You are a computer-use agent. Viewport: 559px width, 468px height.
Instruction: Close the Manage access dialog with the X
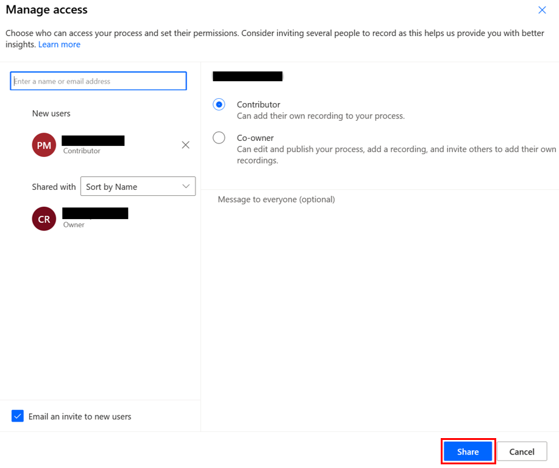pos(542,10)
